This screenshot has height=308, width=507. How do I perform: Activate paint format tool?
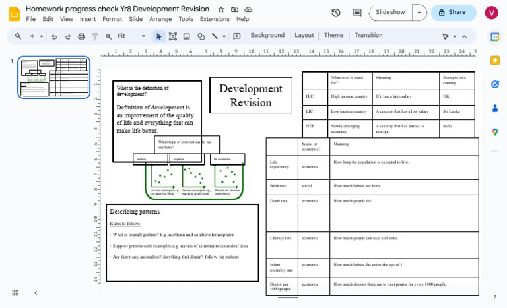click(x=95, y=36)
